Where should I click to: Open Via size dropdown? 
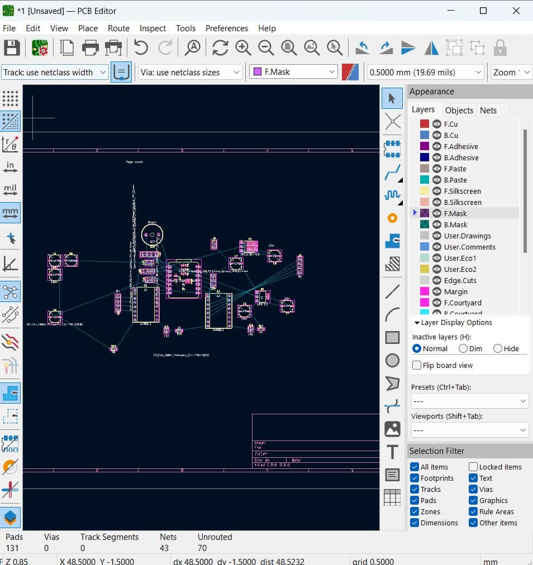[x=190, y=73]
